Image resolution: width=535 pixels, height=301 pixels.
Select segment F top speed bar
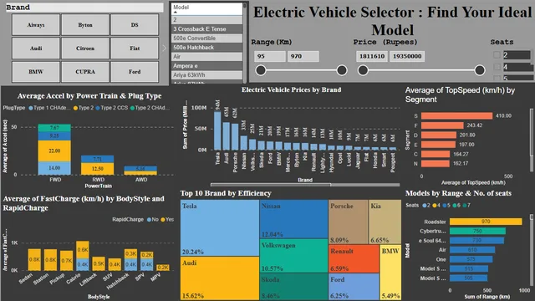click(x=442, y=125)
